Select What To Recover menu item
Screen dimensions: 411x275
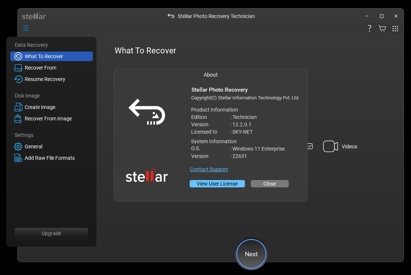point(52,56)
